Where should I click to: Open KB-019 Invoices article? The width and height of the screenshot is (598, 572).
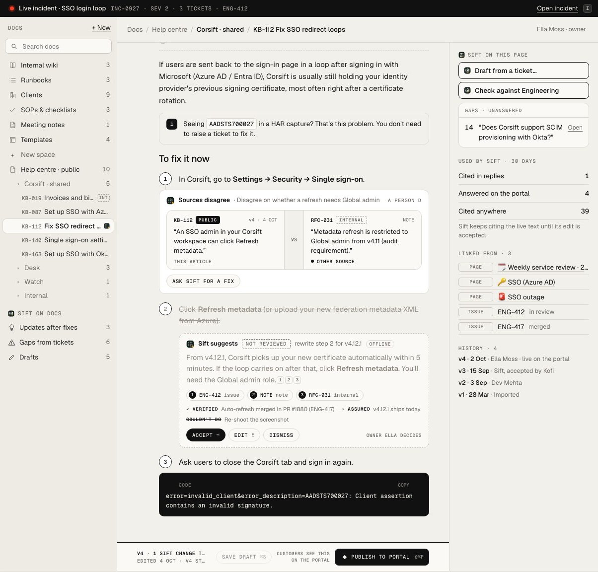click(x=59, y=198)
